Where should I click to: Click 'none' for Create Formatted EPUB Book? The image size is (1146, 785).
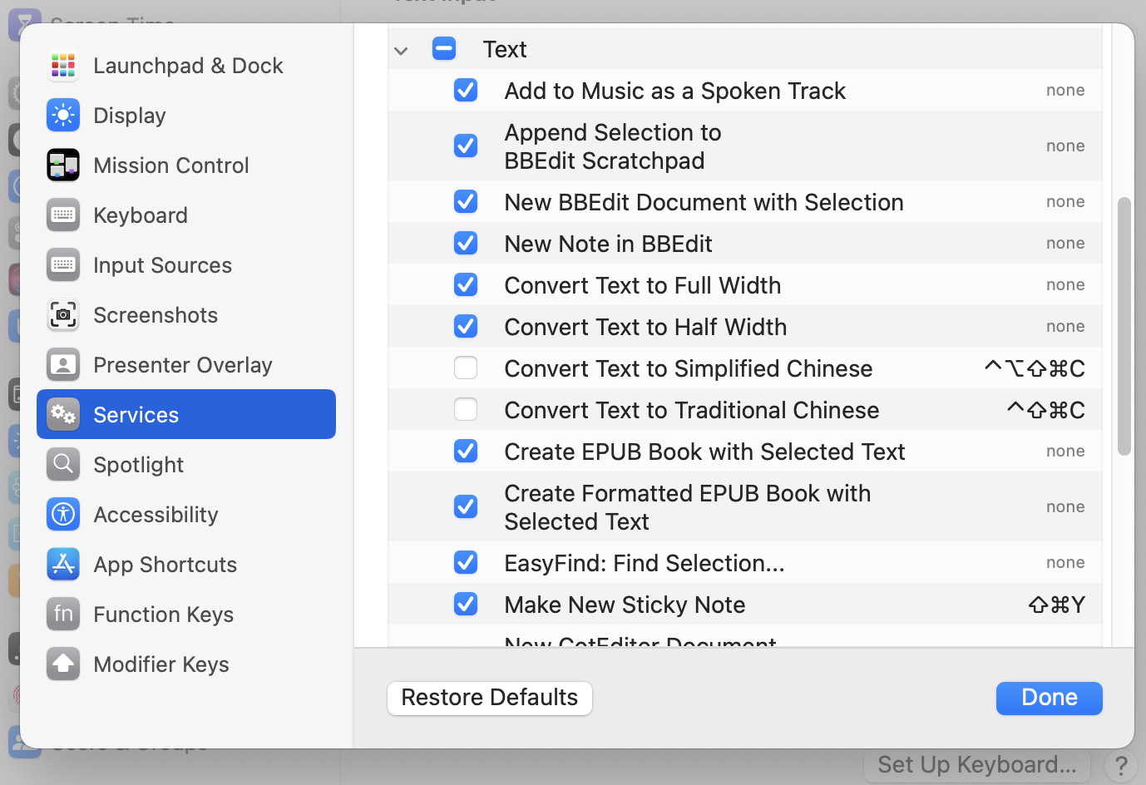pos(1065,507)
